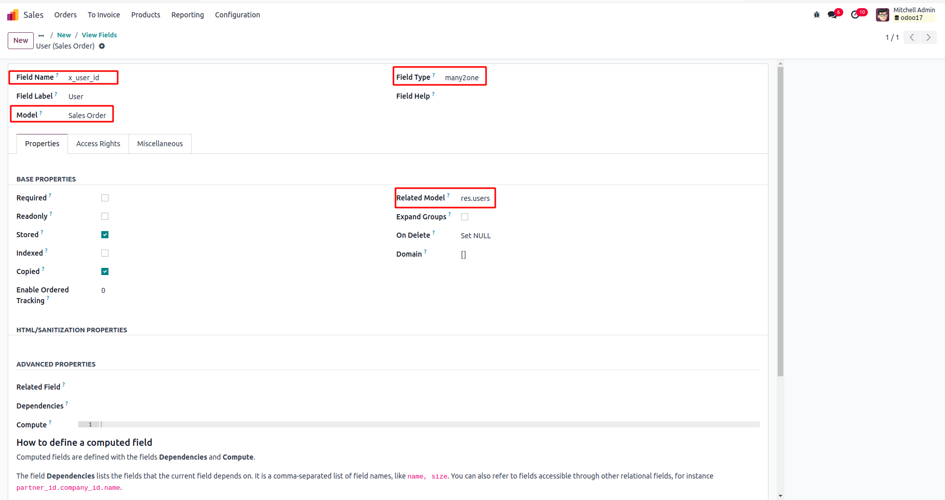
Task: Toggle the Expand Groups checkbox
Action: (465, 217)
